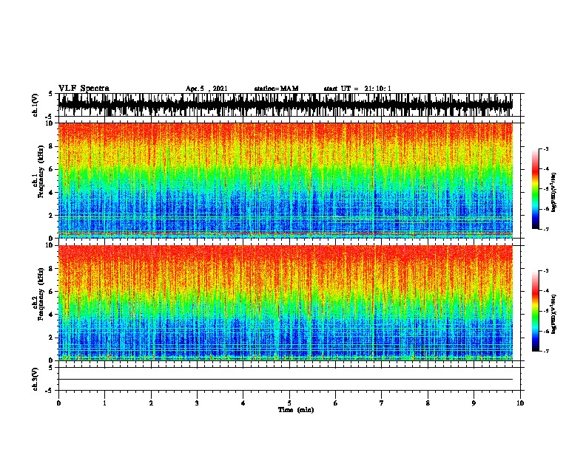Click the "10" tick ending the time axis
This screenshot has height=452, width=586.
[520, 403]
